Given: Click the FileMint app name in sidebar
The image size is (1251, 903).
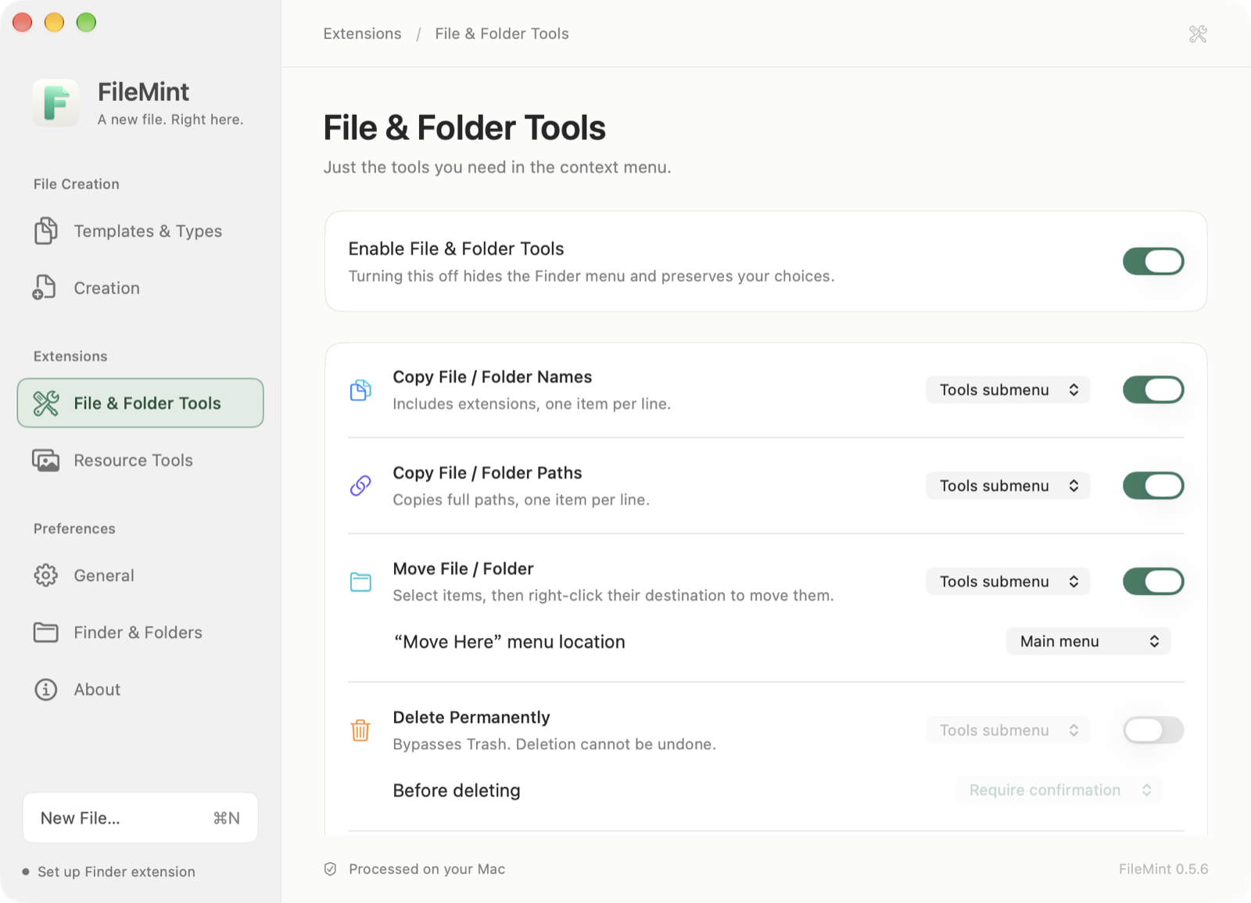Looking at the screenshot, I should click(x=143, y=92).
